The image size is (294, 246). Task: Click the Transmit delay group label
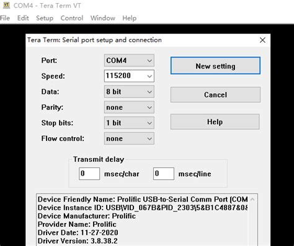click(x=99, y=159)
